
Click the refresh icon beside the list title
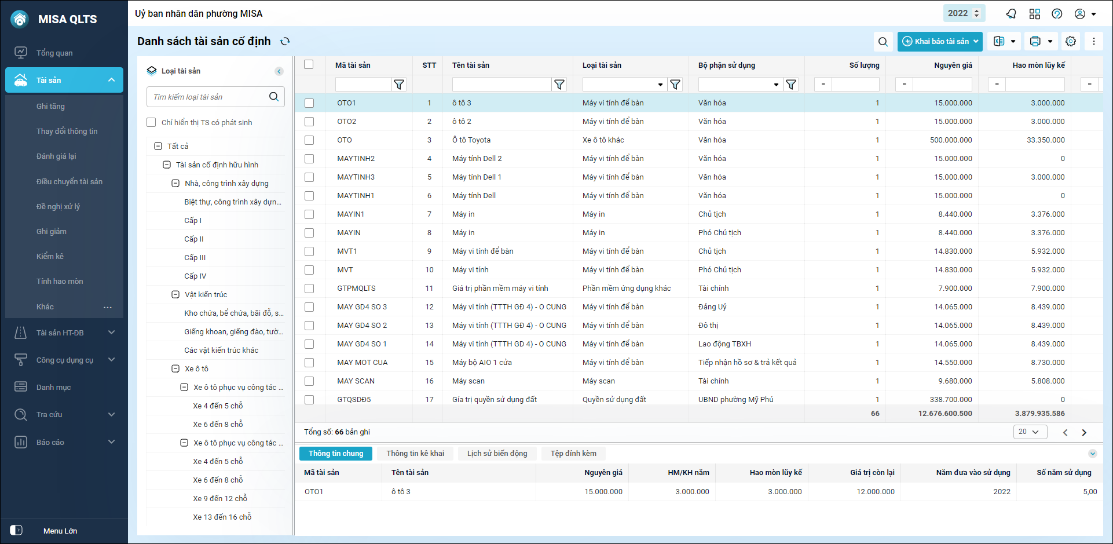click(x=285, y=41)
